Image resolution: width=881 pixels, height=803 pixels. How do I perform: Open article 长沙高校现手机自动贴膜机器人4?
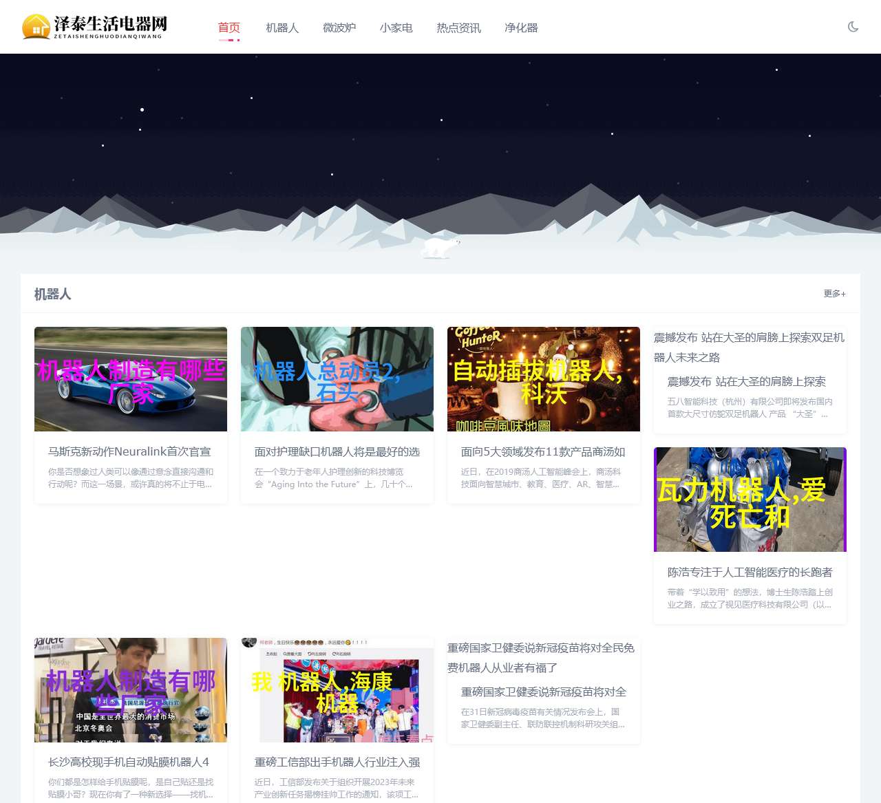coord(129,762)
